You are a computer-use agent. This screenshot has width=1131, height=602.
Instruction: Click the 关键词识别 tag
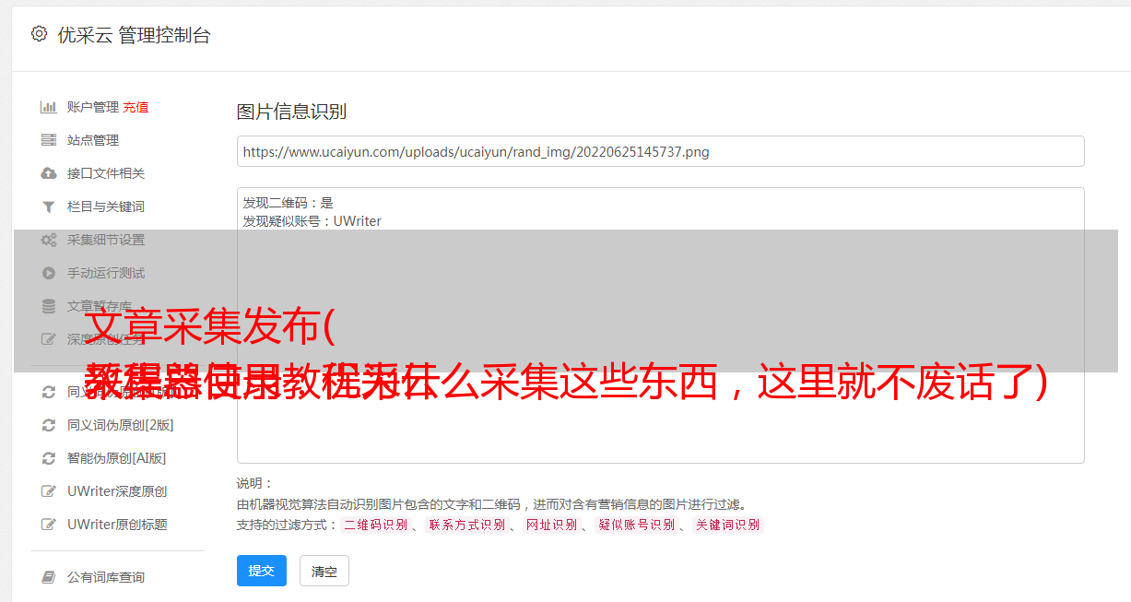pyautogui.click(x=728, y=525)
